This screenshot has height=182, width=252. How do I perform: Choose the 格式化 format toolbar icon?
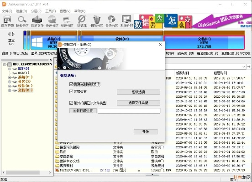tap(82, 21)
